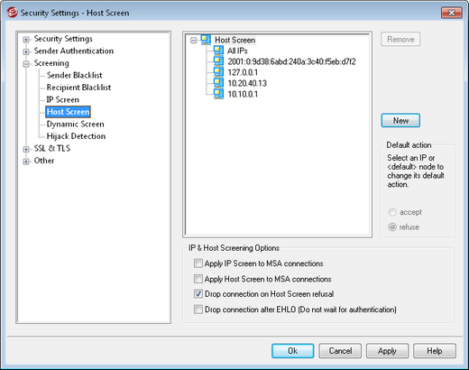Expand the Security Settings tree node
The width and height of the screenshot is (469, 370).
pos(26,40)
